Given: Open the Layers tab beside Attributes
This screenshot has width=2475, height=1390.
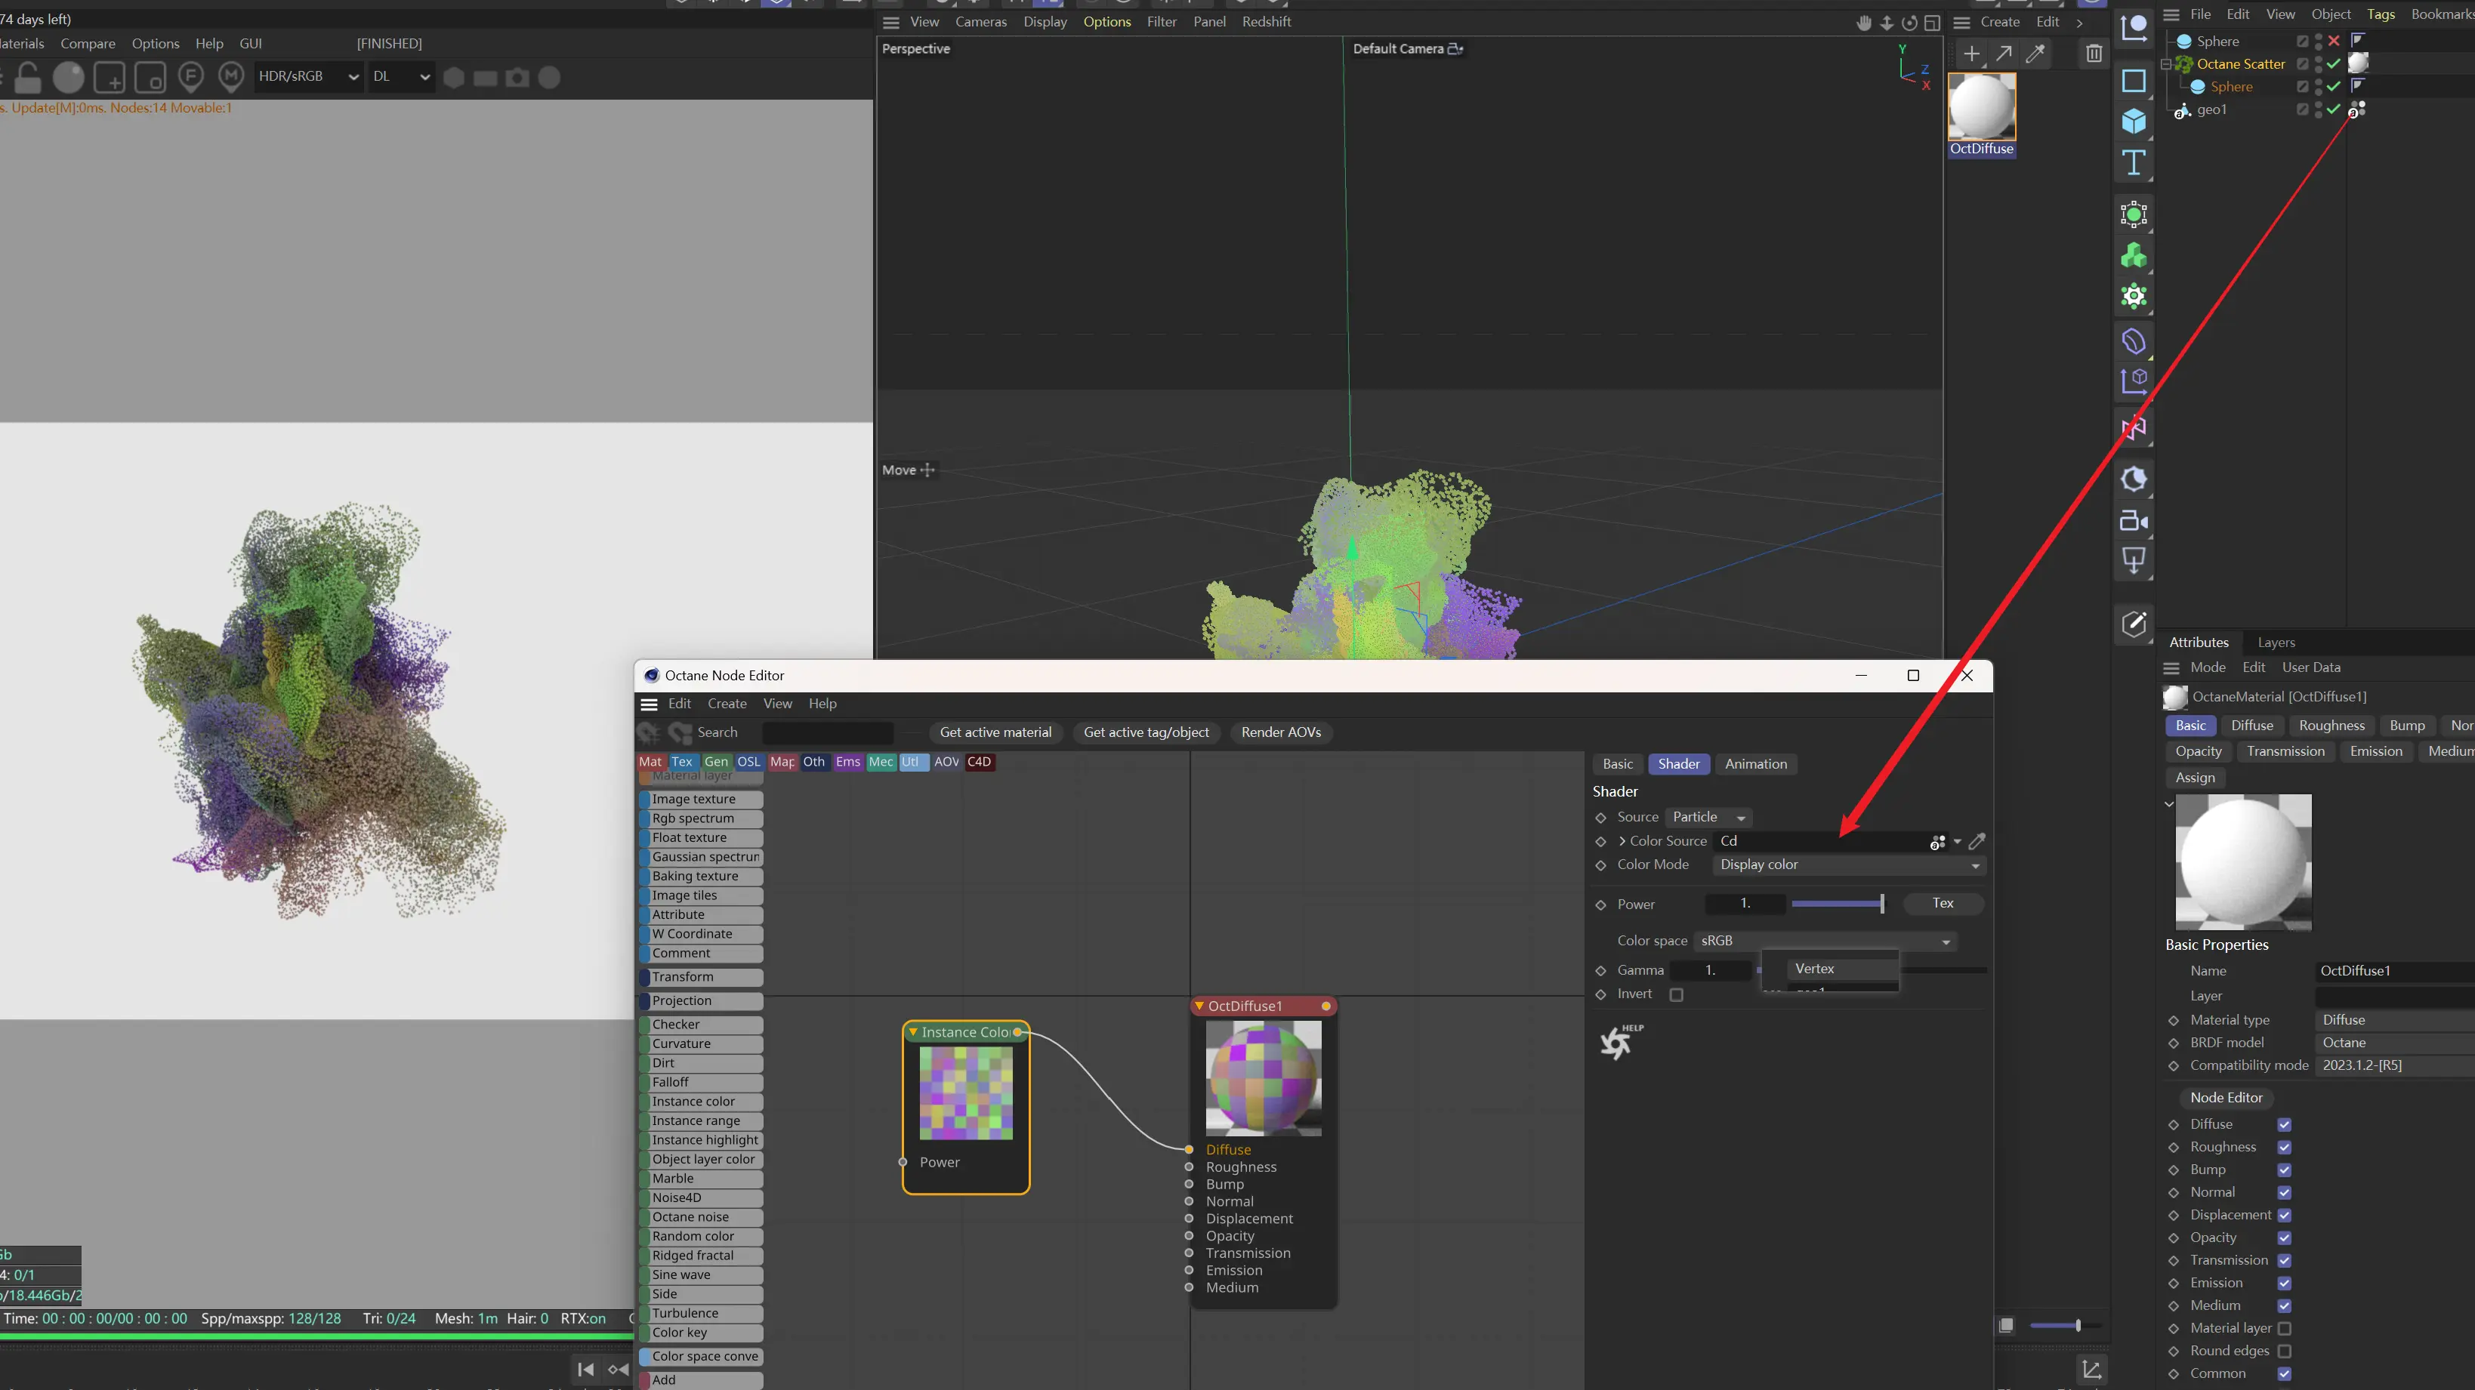Looking at the screenshot, I should 2275,643.
